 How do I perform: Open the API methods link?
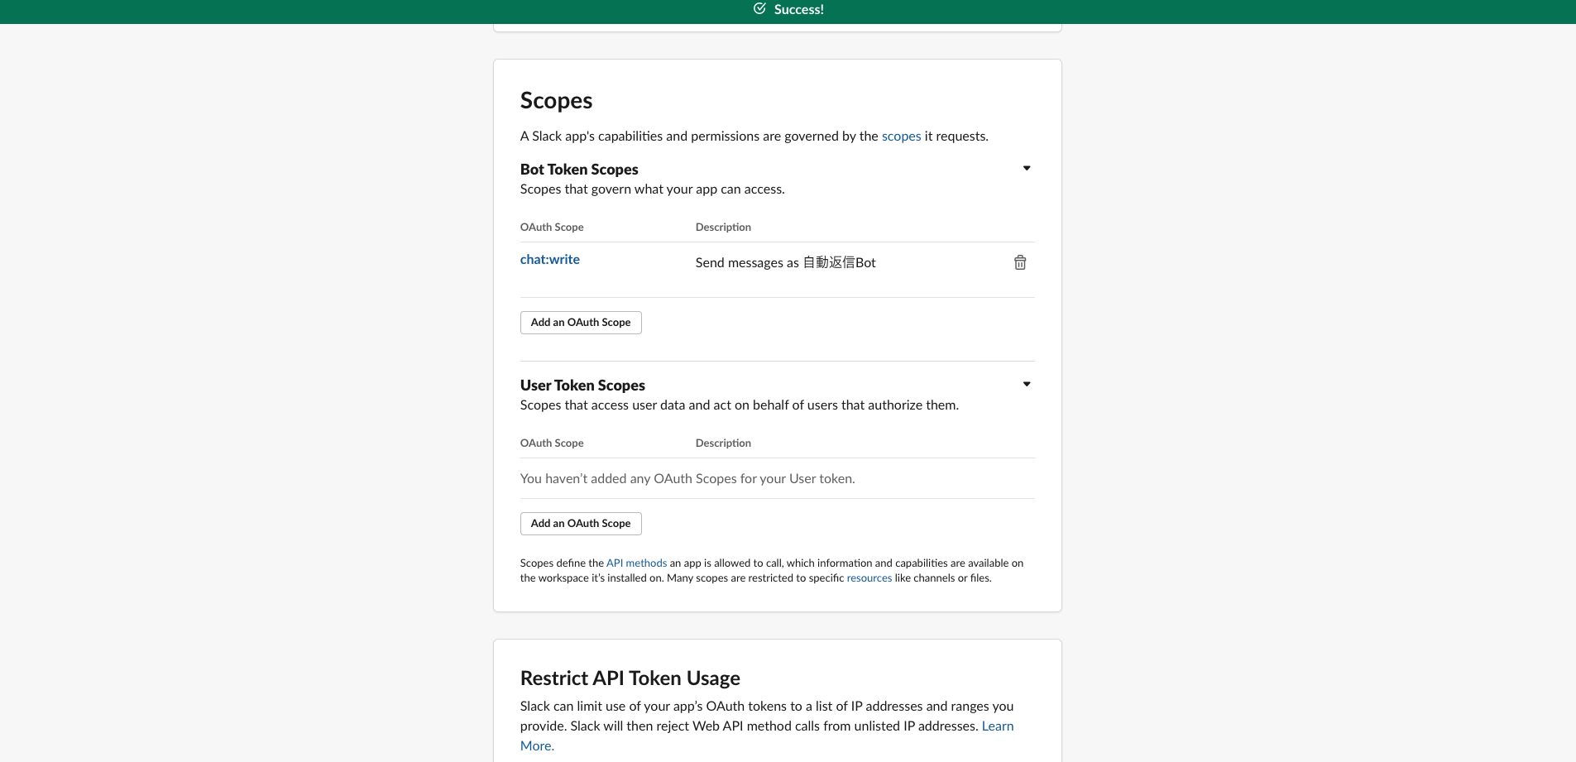(x=636, y=563)
